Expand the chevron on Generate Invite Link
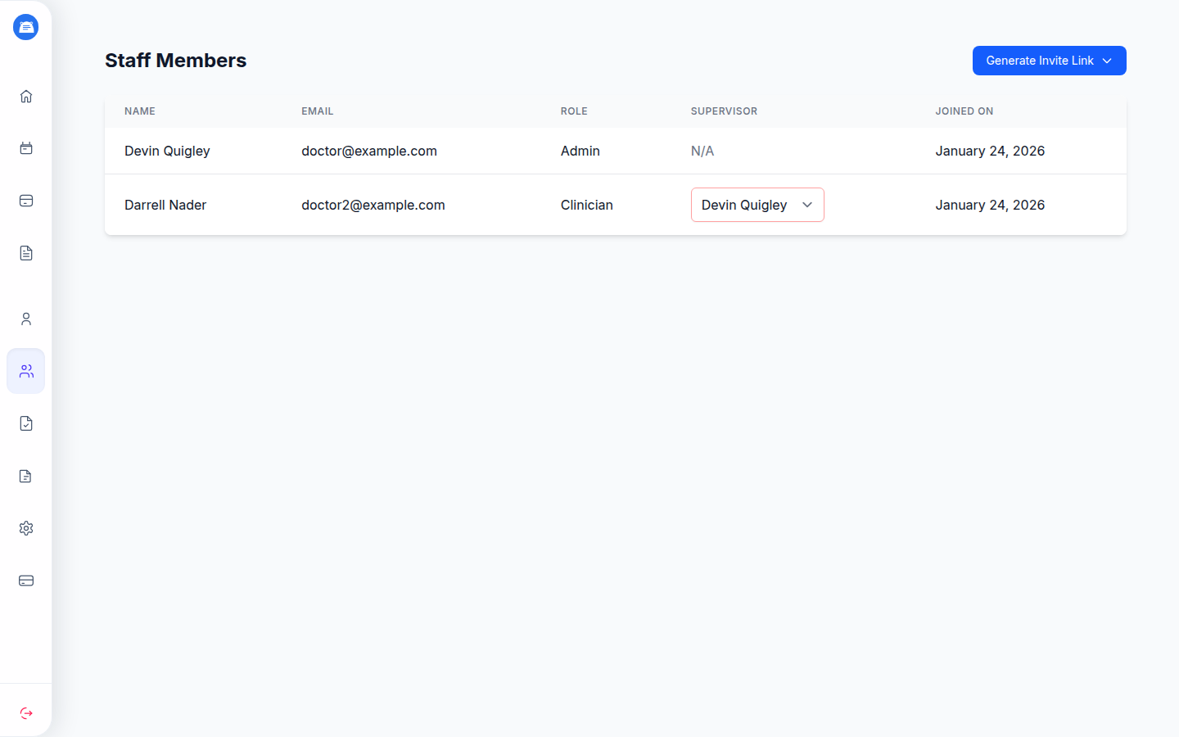This screenshot has height=737, width=1179. coord(1107,60)
